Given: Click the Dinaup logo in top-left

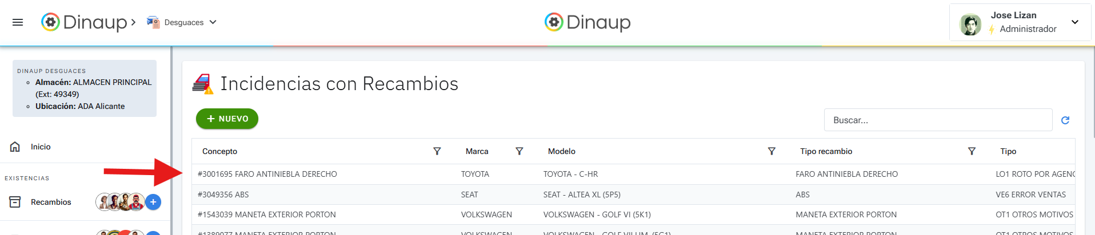Looking at the screenshot, I should pos(84,22).
